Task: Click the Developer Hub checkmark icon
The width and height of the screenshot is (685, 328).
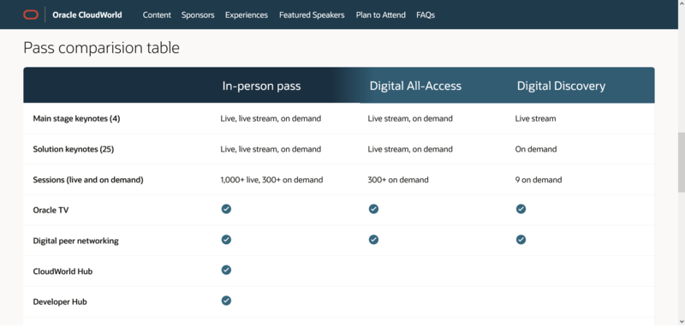Action: [x=226, y=301]
